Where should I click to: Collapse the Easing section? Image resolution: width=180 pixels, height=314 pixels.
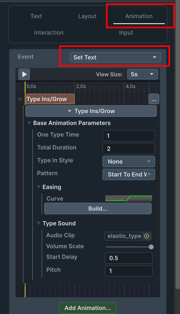[39, 187]
